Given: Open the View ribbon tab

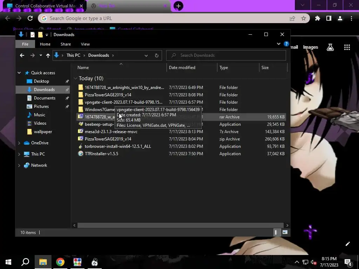Looking at the screenshot, I should pos(85,44).
